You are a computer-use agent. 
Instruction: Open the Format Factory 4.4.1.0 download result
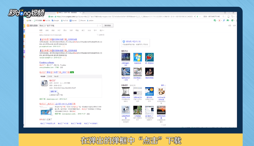(x=57, y=104)
